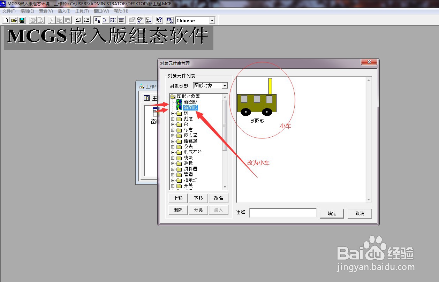
Task: Expand the 仪表 folder node
Action: (x=173, y=147)
